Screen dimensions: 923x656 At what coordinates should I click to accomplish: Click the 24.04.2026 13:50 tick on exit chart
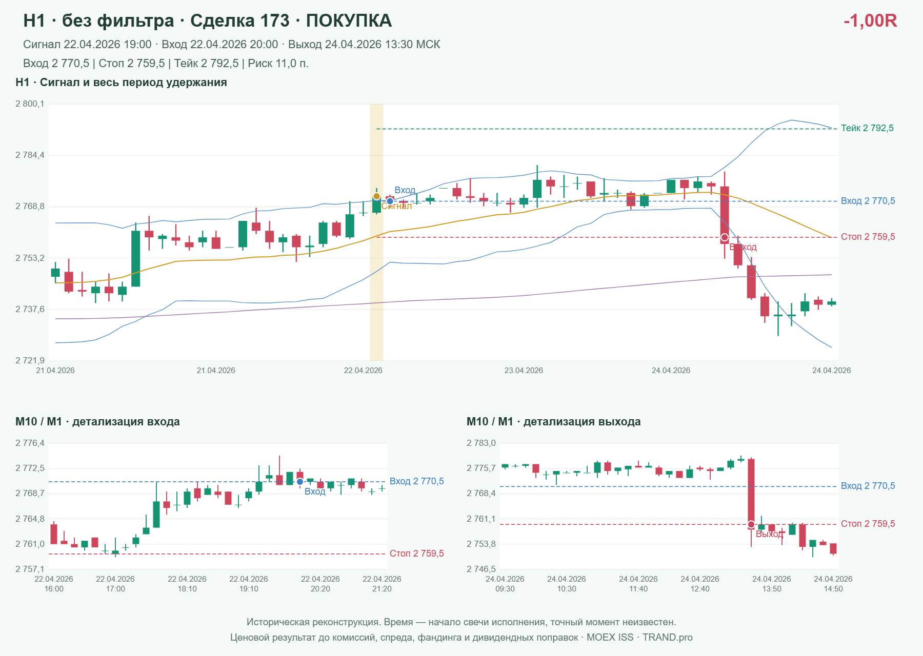coord(772,584)
